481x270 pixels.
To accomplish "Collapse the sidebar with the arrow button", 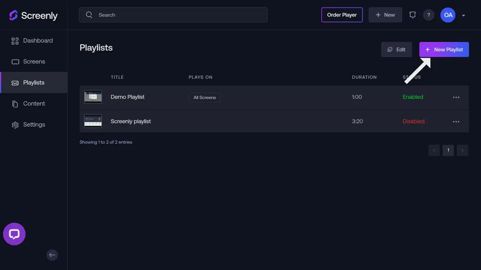I will pyautogui.click(x=52, y=255).
